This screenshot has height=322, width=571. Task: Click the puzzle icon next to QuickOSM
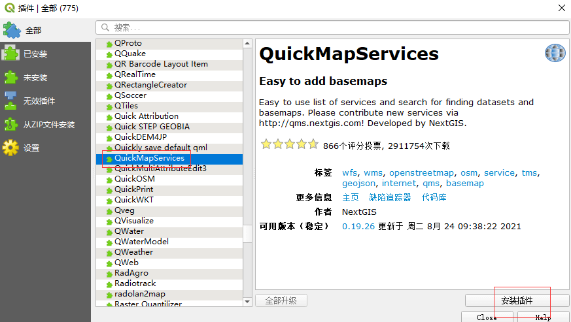click(109, 180)
